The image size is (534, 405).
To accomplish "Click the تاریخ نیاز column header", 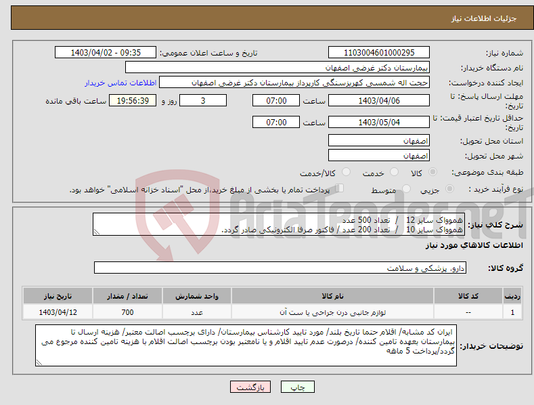I will tap(58, 296).
